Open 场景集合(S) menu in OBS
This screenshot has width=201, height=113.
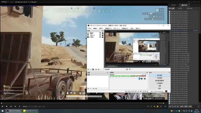(x=125, y=28)
